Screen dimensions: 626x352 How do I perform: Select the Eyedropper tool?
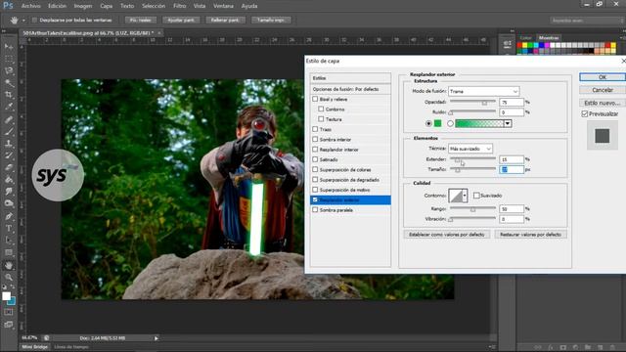(9, 107)
